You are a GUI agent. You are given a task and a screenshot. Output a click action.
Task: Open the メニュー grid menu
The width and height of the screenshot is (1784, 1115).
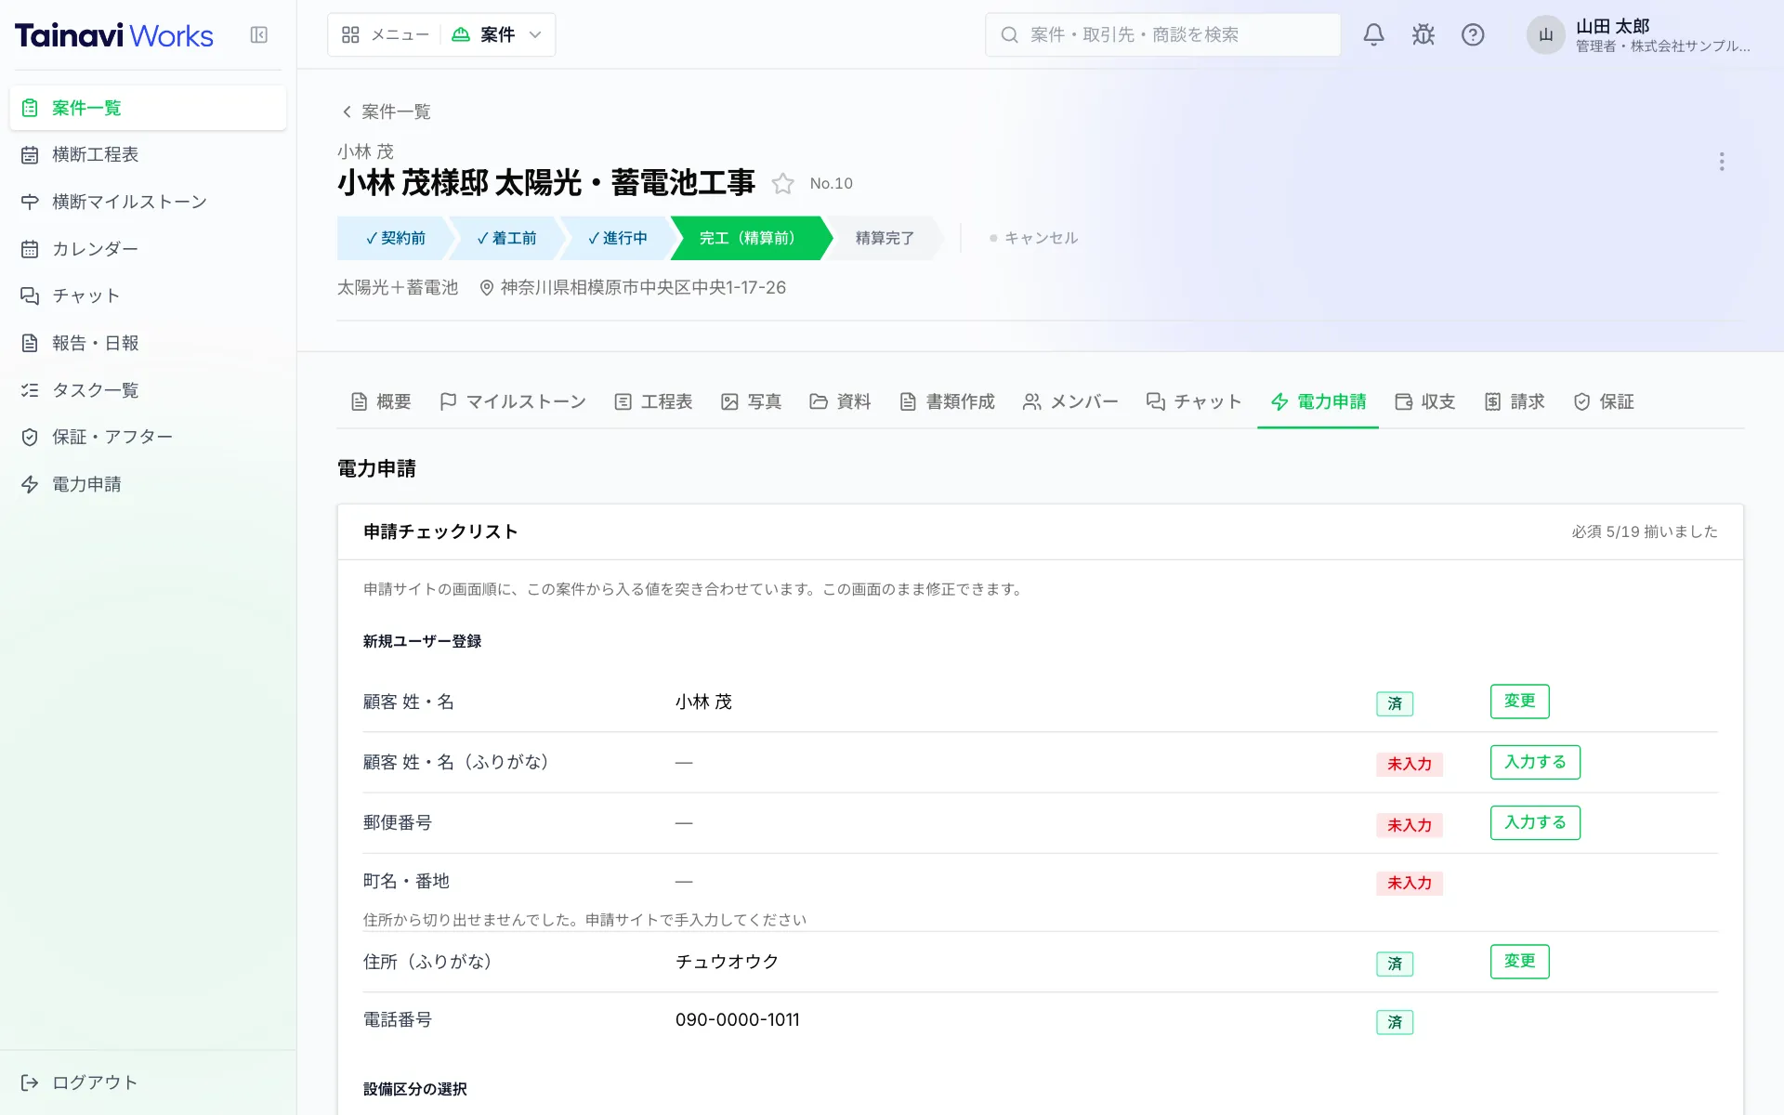(x=385, y=35)
